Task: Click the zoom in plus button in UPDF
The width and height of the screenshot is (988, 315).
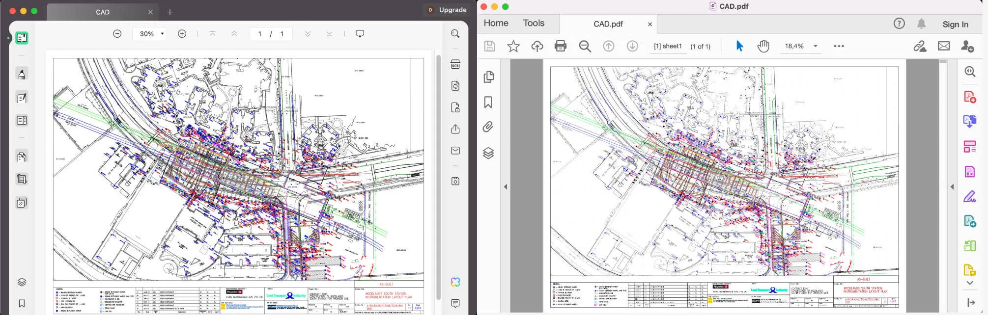Action: [x=182, y=34]
